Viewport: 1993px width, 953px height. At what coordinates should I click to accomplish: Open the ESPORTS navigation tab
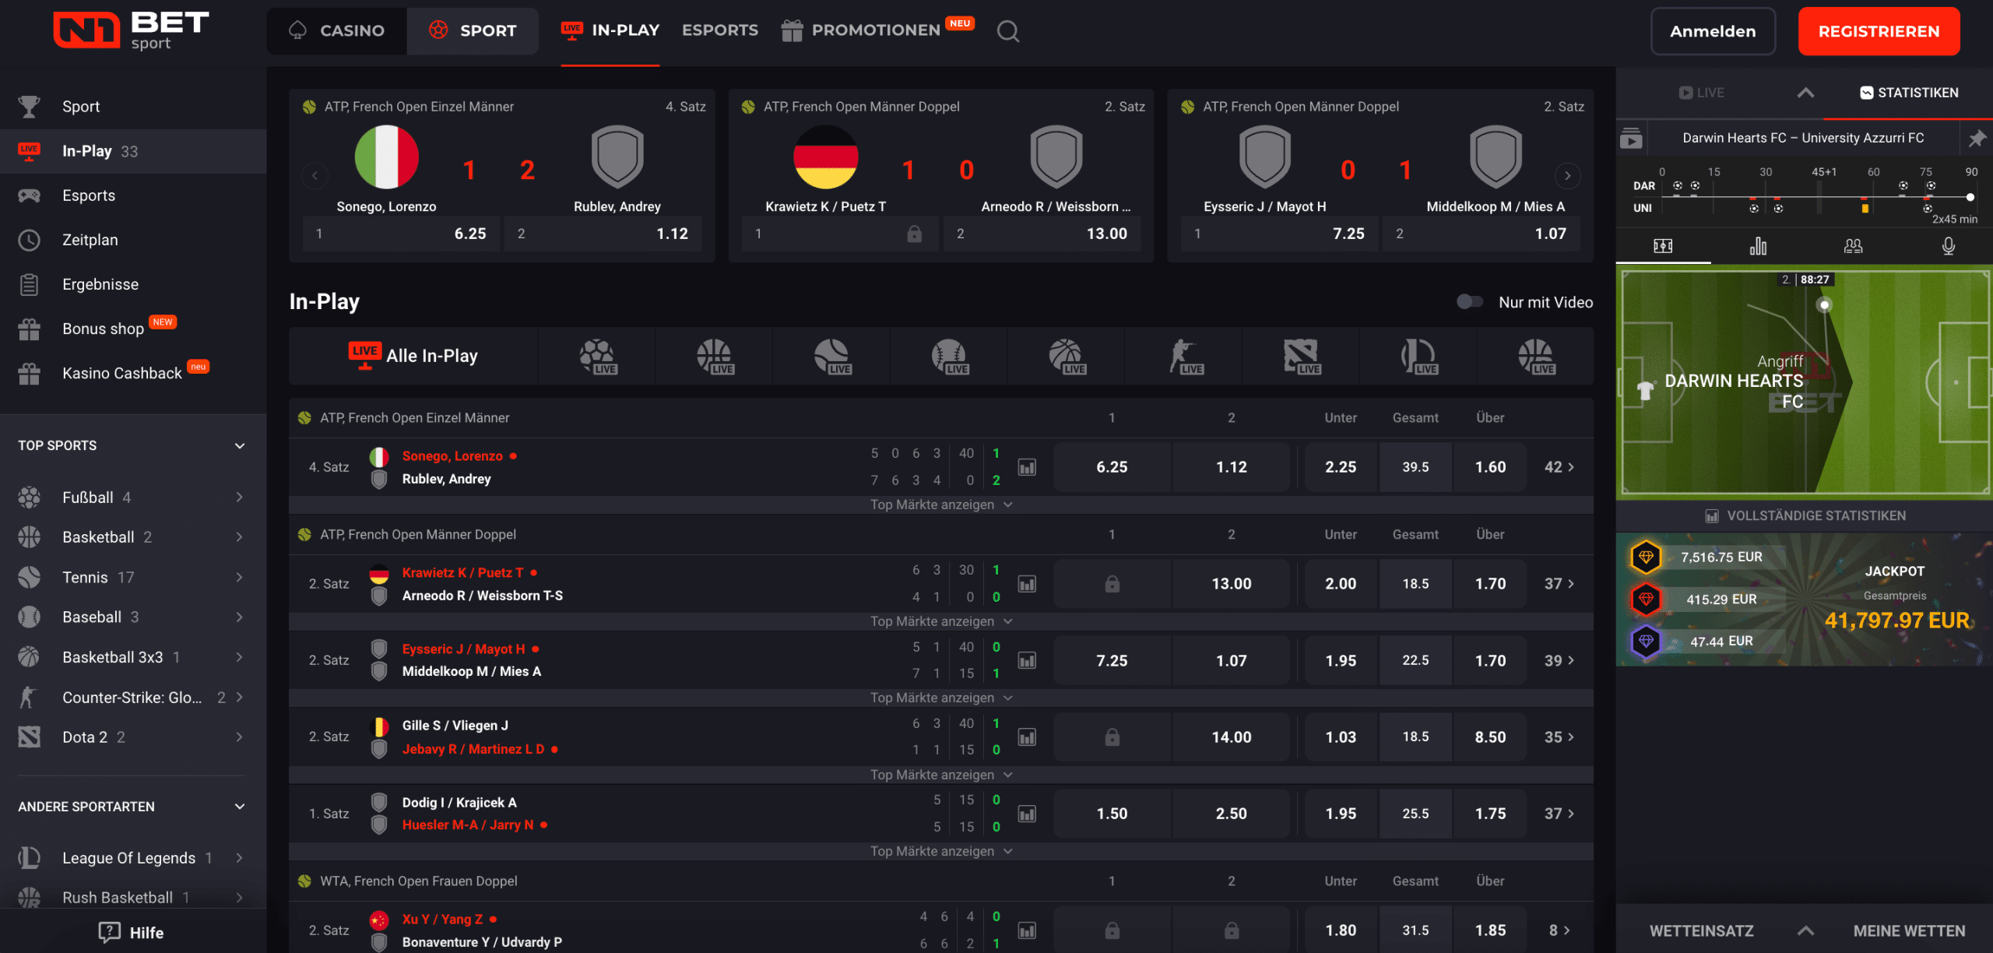(x=719, y=30)
